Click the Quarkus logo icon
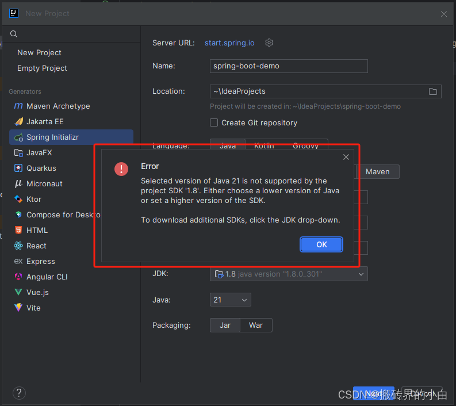The height and width of the screenshot is (406, 456). coord(18,168)
